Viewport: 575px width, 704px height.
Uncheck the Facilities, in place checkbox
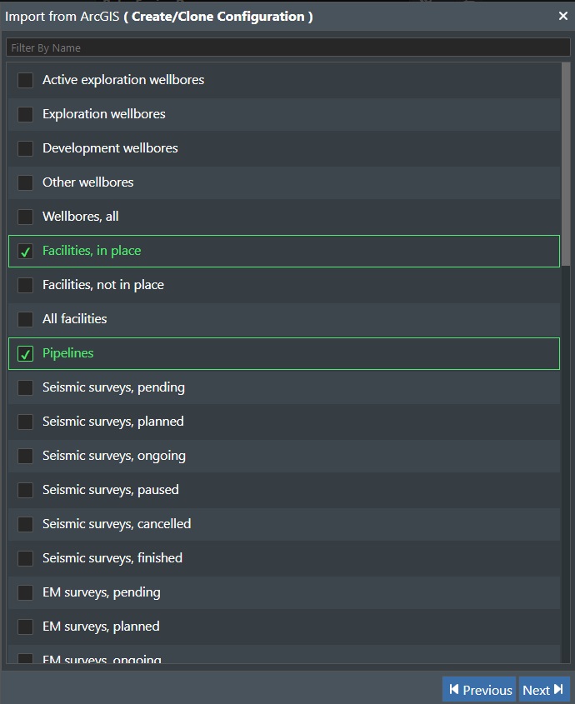25,252
